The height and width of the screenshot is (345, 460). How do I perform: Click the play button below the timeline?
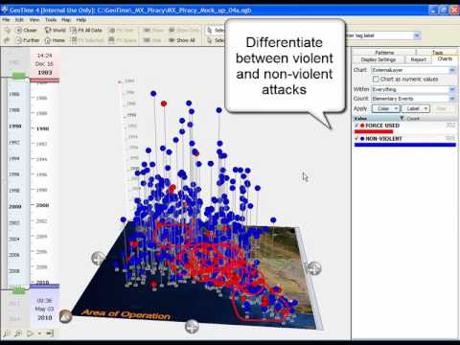pyautogui.click(x=30, y=333)
